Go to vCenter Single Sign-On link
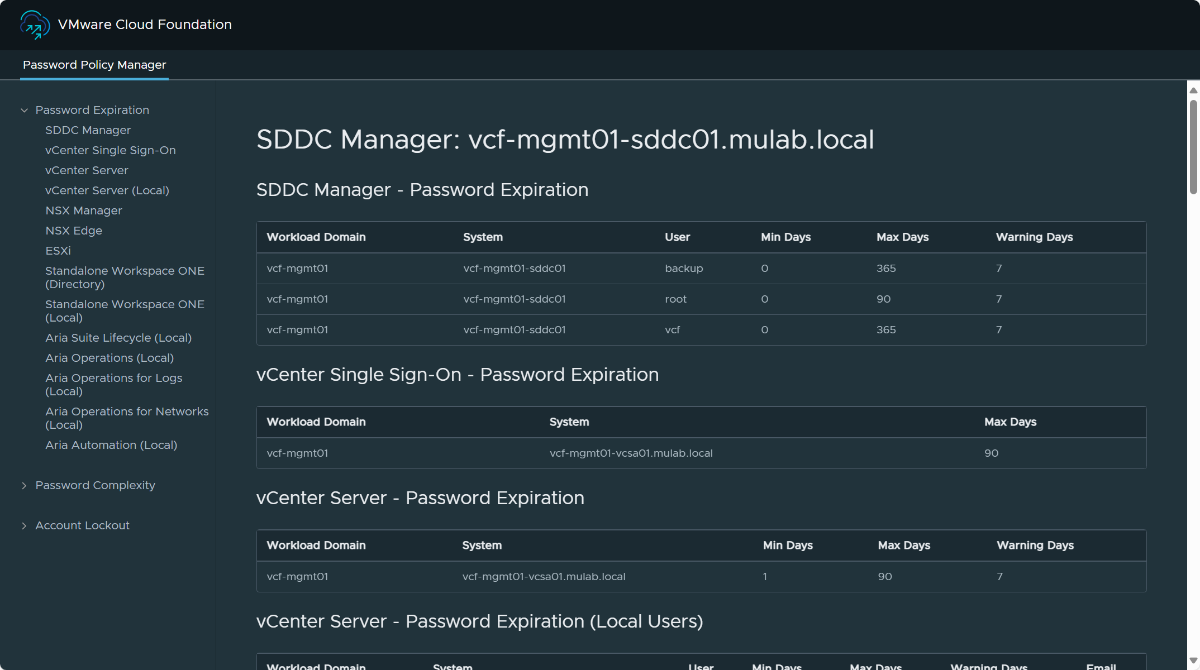Screen dimensions: 1200x670 click(x=110, y=150)
